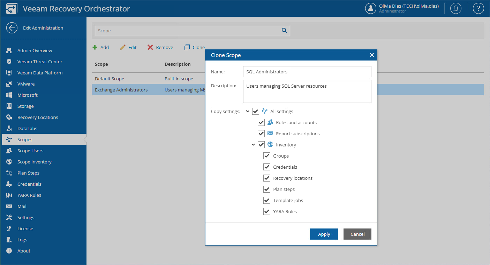Click the Logs document icon

click(9, 240)
